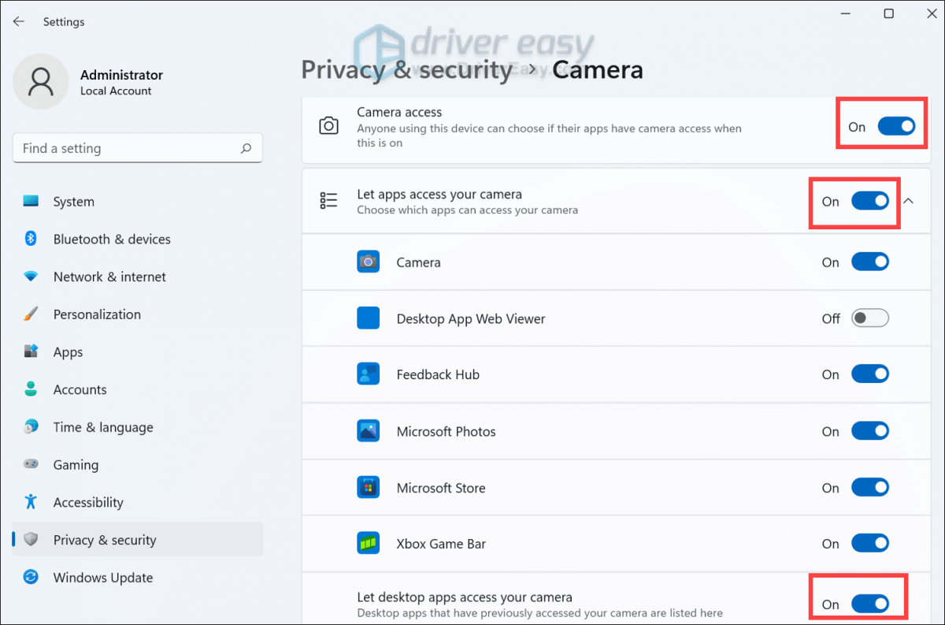This screenshot has width=945, height=625.
Task: Click the camera icon beside Camera access
Action: [328, 125]
